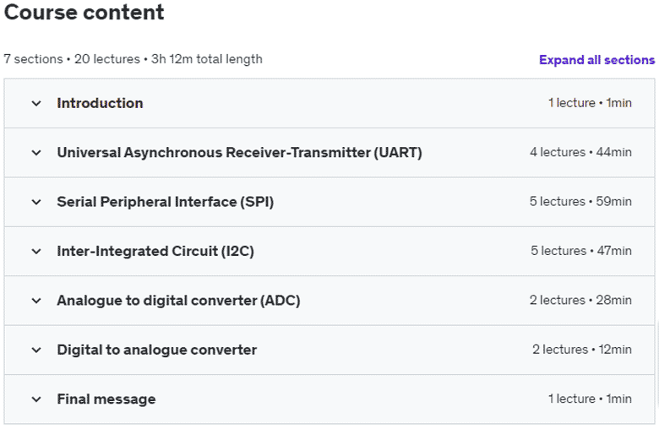Click the chevron beside Digital to analogue converter
659x429 pixels.
[36, 350]
